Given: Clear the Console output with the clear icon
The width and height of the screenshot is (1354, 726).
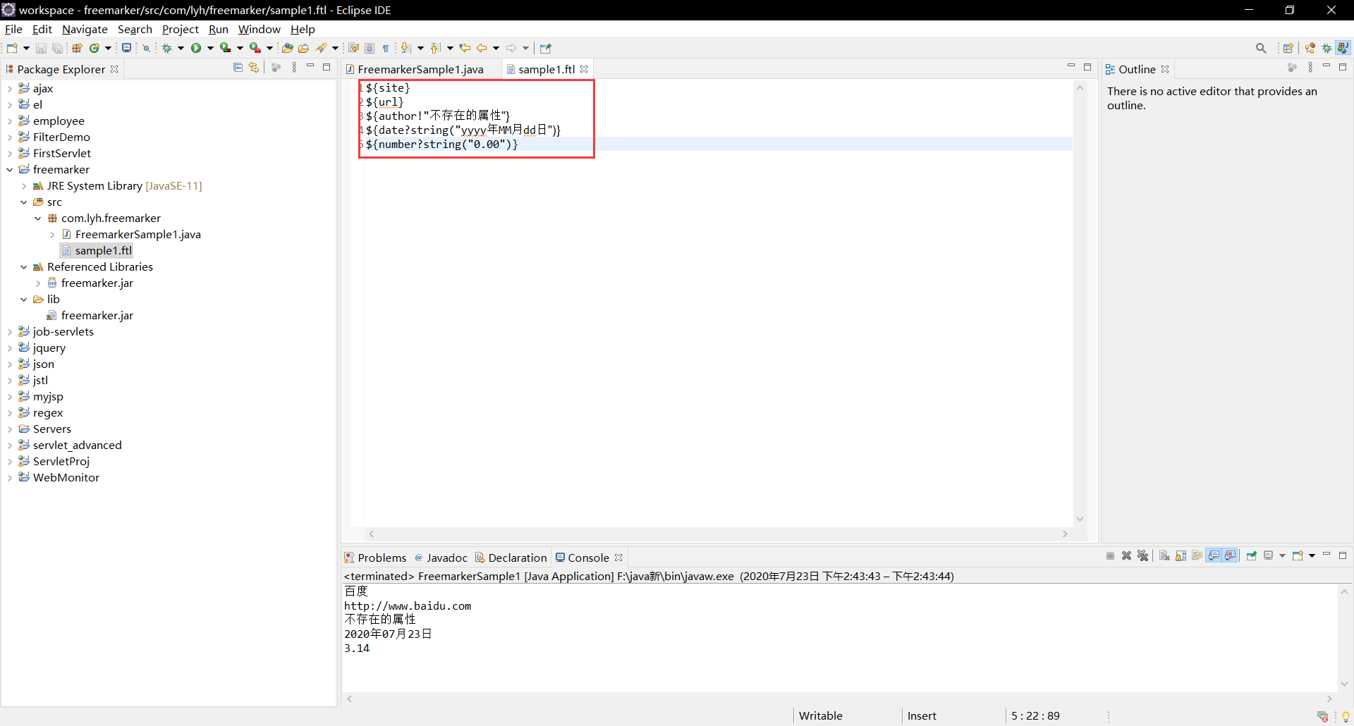Looking at the screenshot, I should (1164, 556).
